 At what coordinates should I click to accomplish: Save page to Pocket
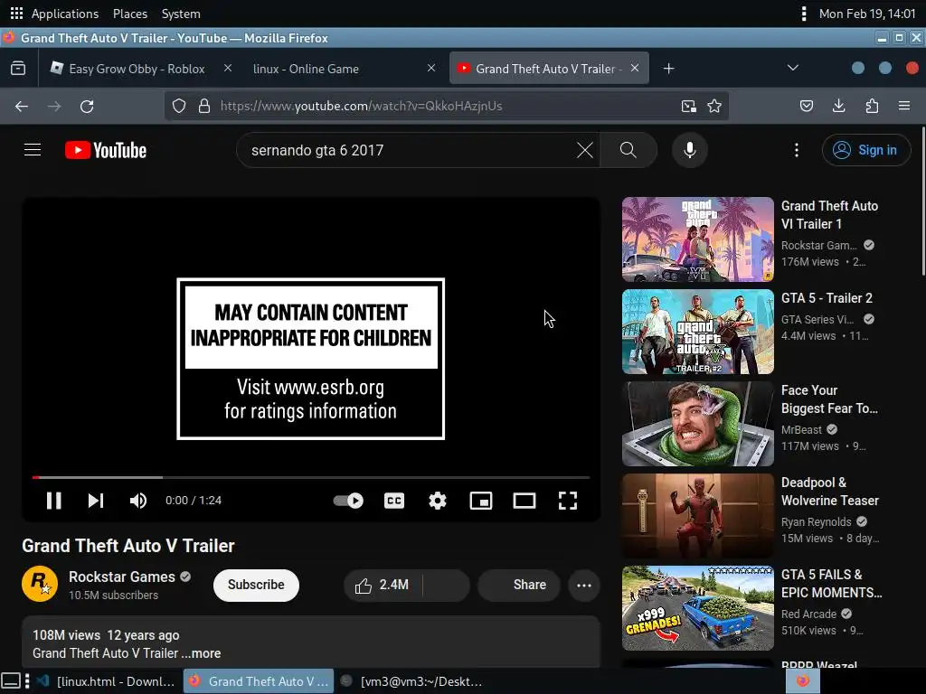(806, 107)
